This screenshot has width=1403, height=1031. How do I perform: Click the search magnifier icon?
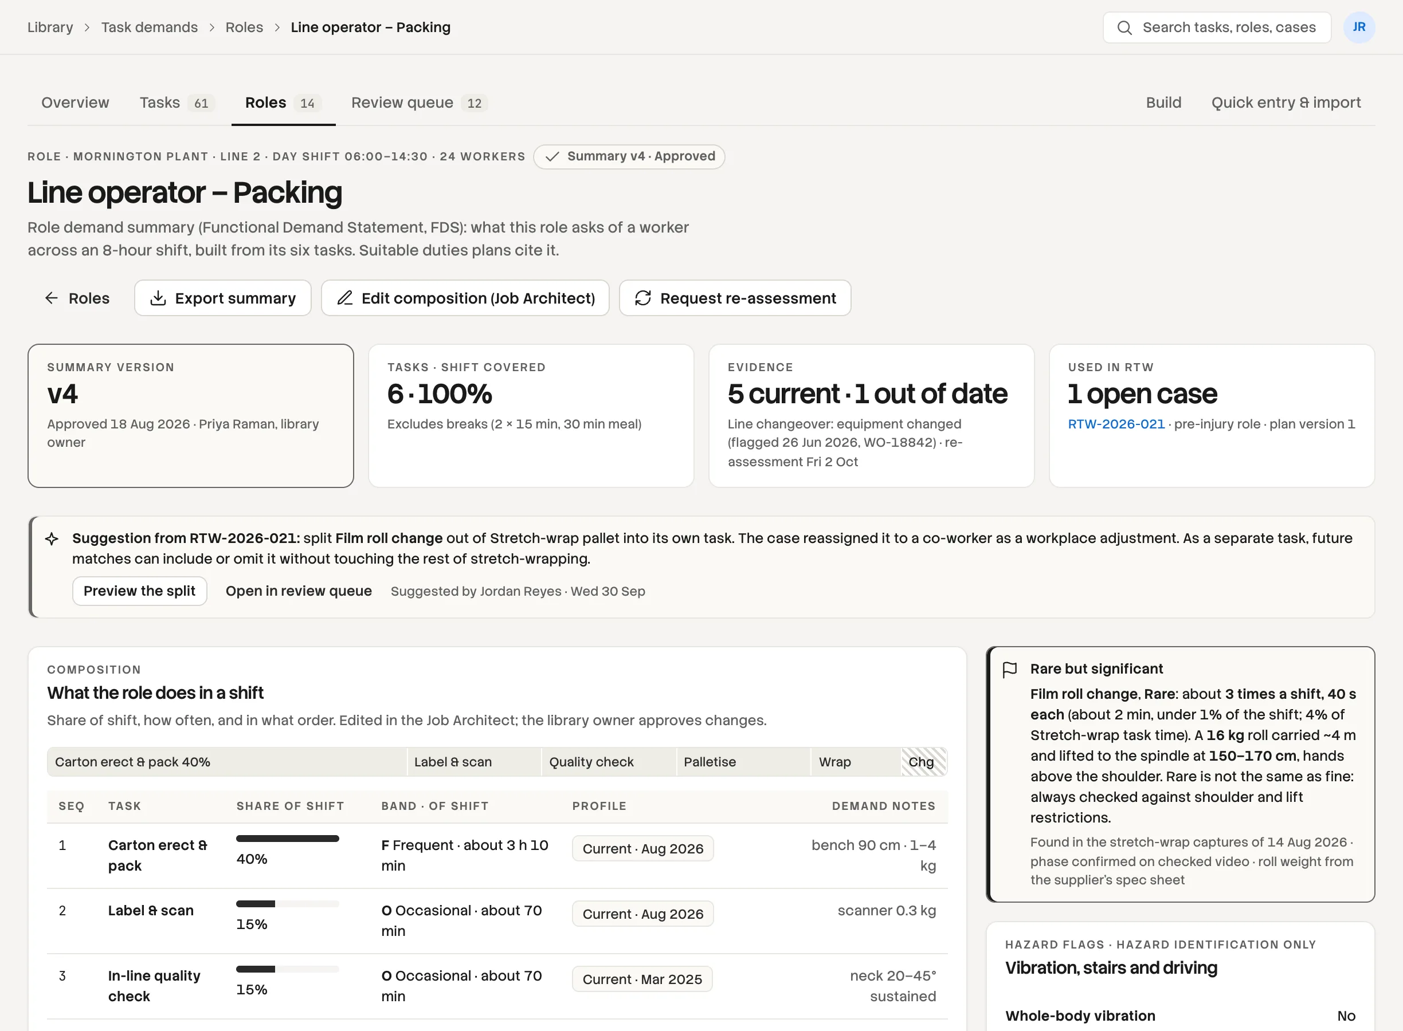click(x=1124, y=27)
